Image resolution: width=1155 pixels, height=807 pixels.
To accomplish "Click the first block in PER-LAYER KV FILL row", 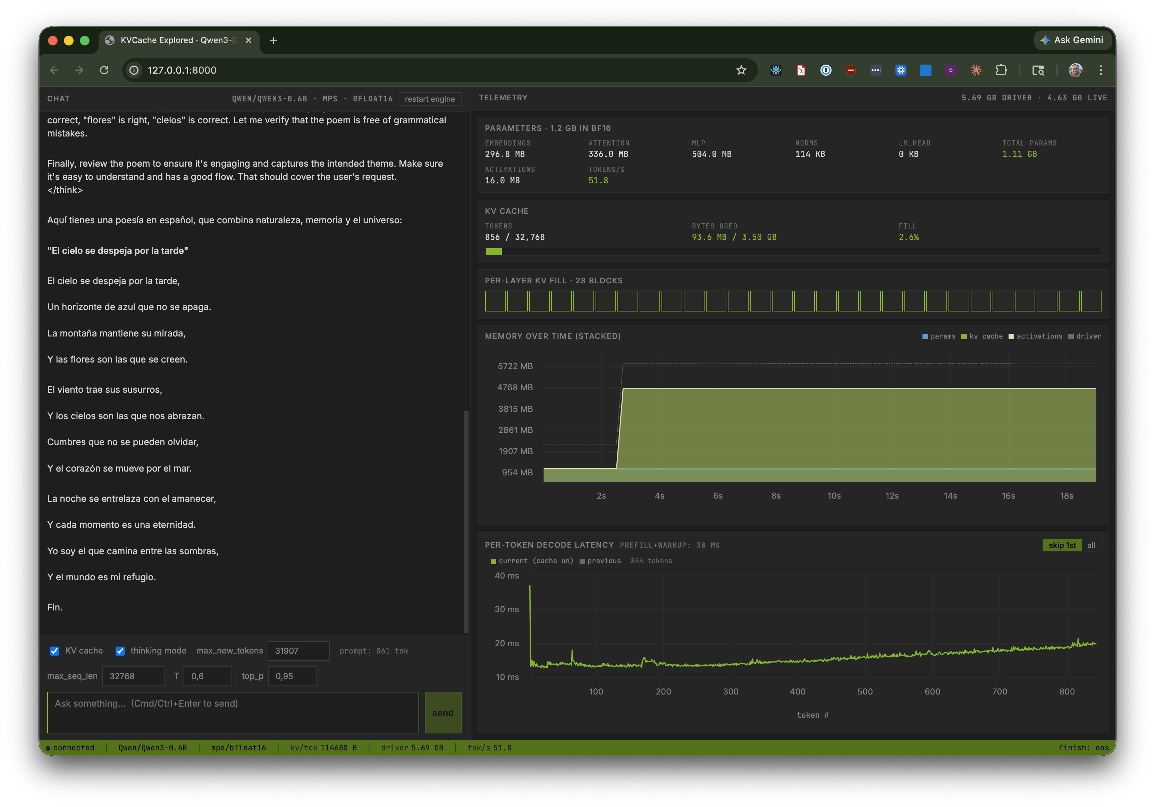I will (495, 301).
